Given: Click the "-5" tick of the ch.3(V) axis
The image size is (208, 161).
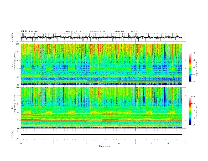Looking at the screenshot, I should click(x=18, y=139).
